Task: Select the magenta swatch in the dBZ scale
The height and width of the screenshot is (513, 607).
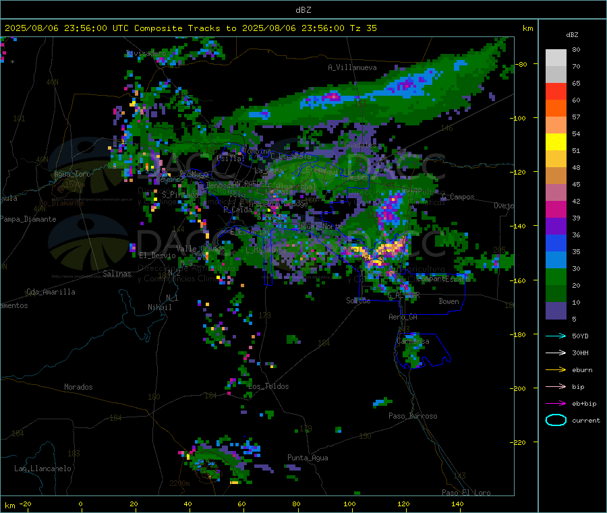Action: coord(556,209)
